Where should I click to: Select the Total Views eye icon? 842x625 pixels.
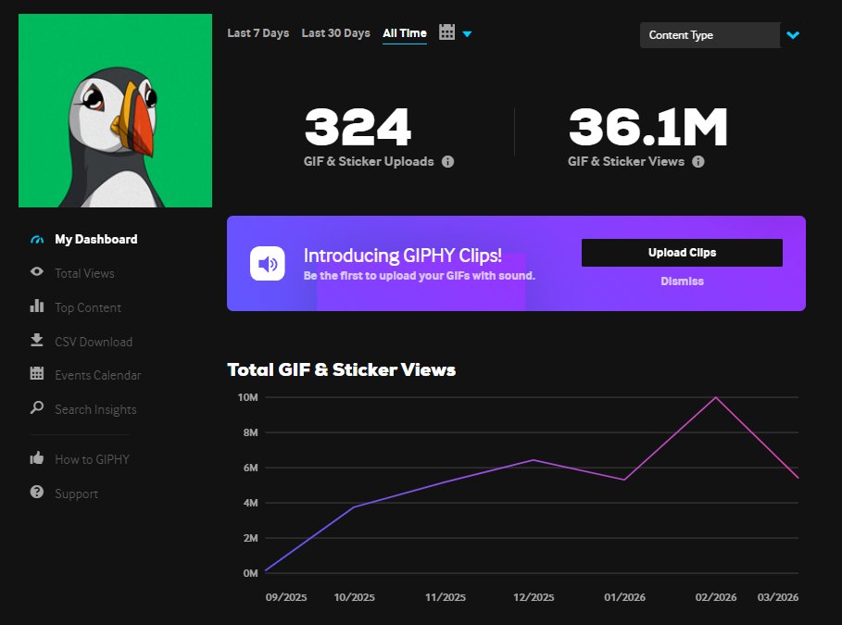coord(37,273)
